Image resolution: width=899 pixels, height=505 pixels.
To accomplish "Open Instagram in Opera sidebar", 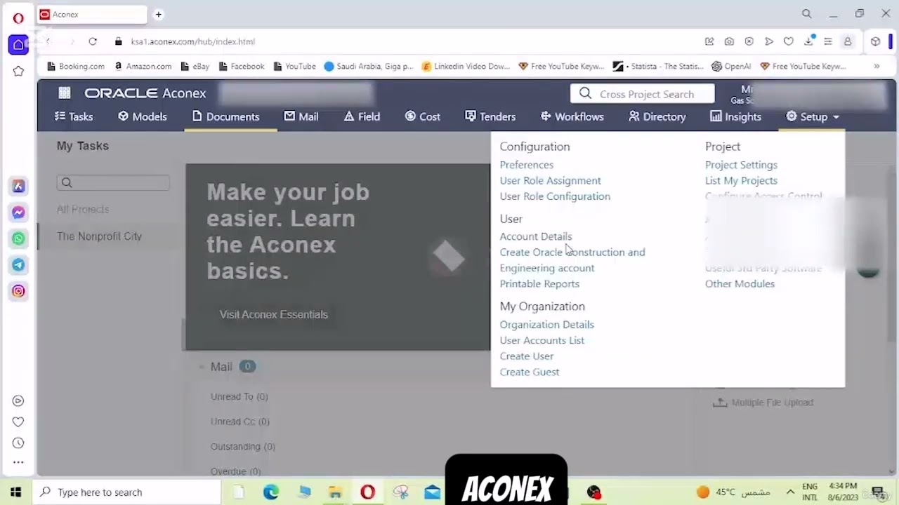I will (18, 290).
